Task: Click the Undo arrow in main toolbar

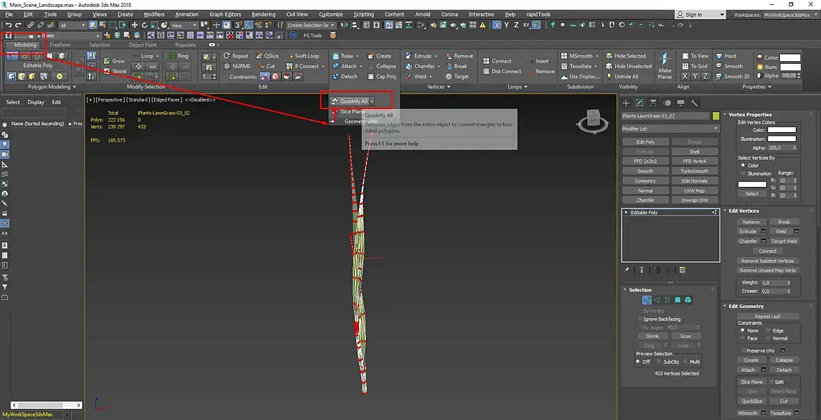Action: pyautogui.click(x=9, y=25)
